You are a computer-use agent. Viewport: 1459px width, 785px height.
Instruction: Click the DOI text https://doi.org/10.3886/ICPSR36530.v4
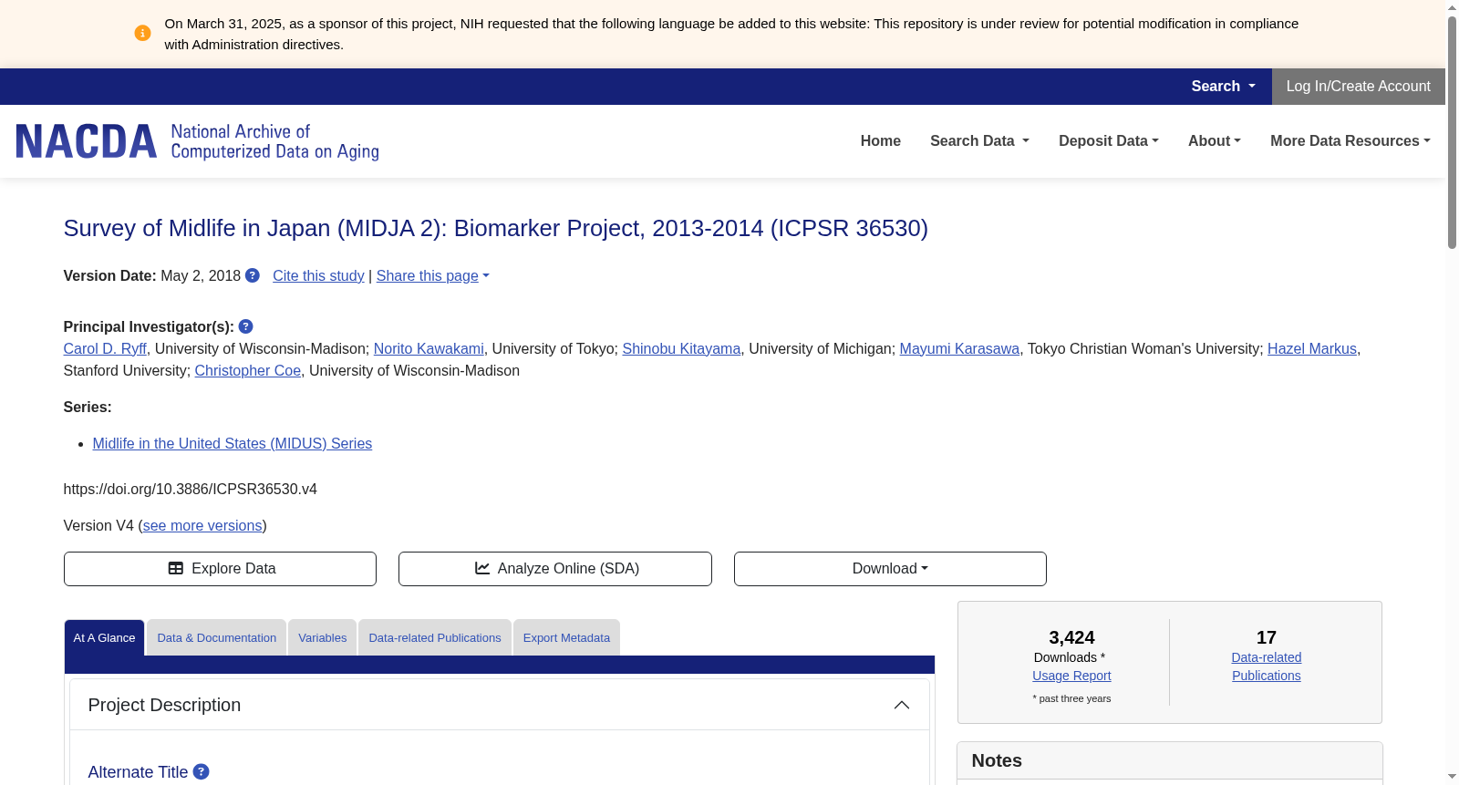(x=191, y=490)
